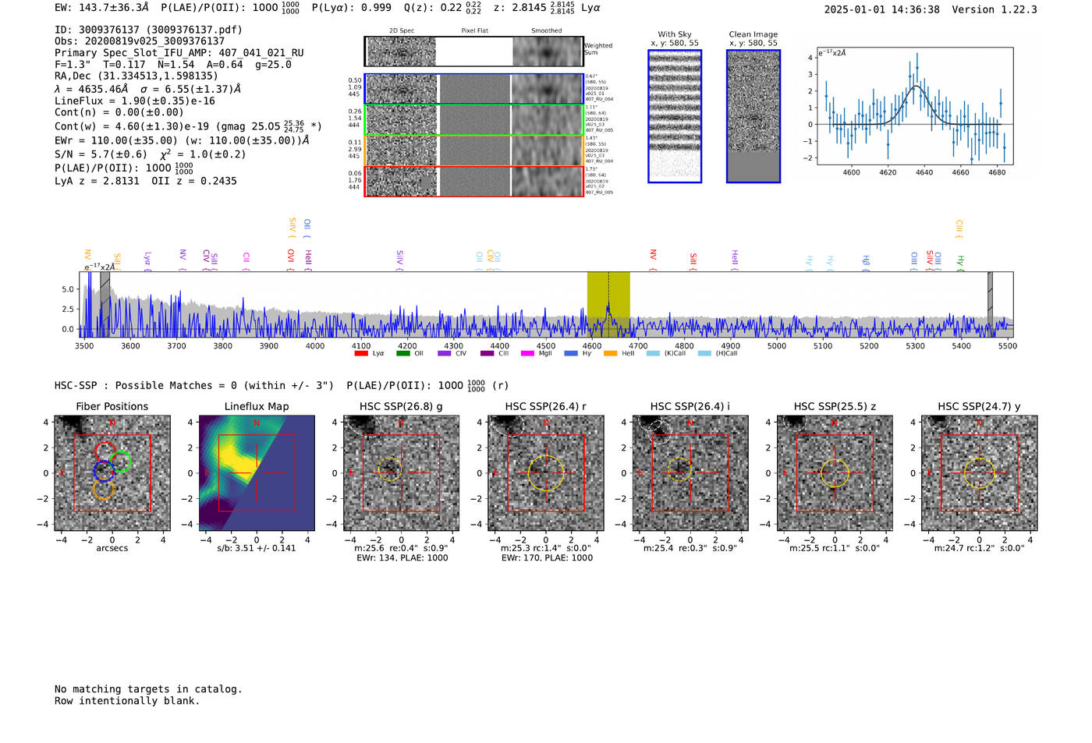Click the orange fiber circle in Fiber Positions
This screenshot has width=1092, height=743.
[x=103, y=489]
